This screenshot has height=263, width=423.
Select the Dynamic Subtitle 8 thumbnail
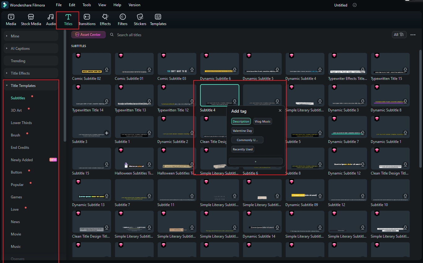point(390,95)
